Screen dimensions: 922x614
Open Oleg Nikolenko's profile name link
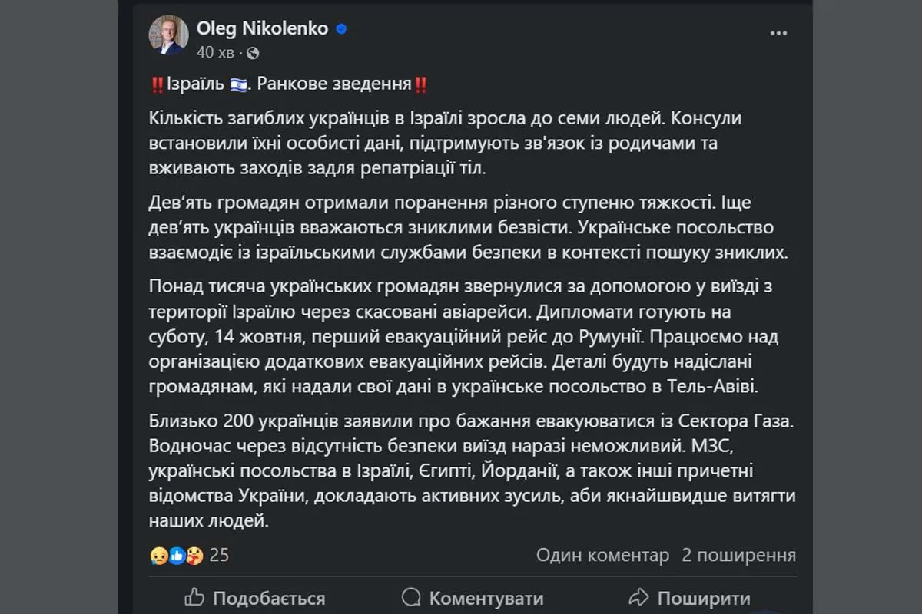[263, 28]
